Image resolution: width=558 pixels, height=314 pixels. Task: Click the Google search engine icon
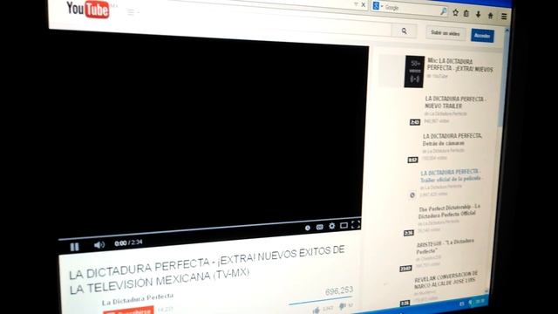[x=376, y=6]
